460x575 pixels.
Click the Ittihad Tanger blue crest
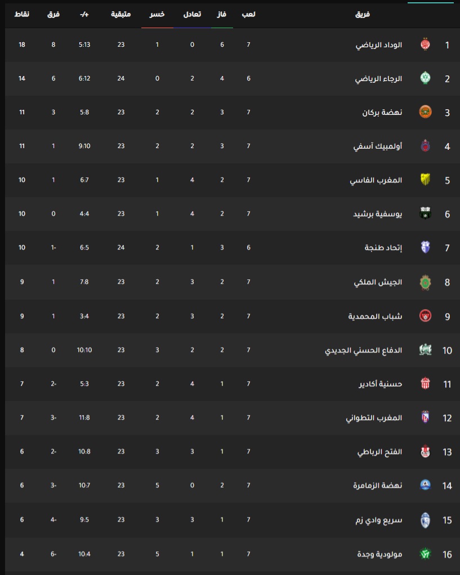click(425, 248)
